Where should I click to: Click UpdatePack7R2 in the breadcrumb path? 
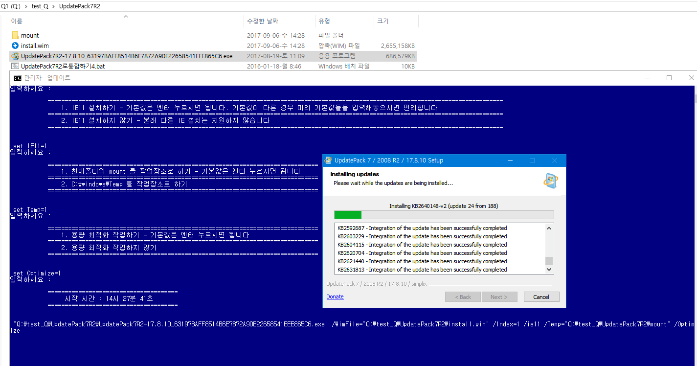79,6
